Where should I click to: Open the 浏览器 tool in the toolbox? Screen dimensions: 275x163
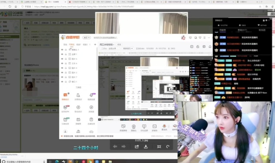pyautogui.click(x=91, y=109)
